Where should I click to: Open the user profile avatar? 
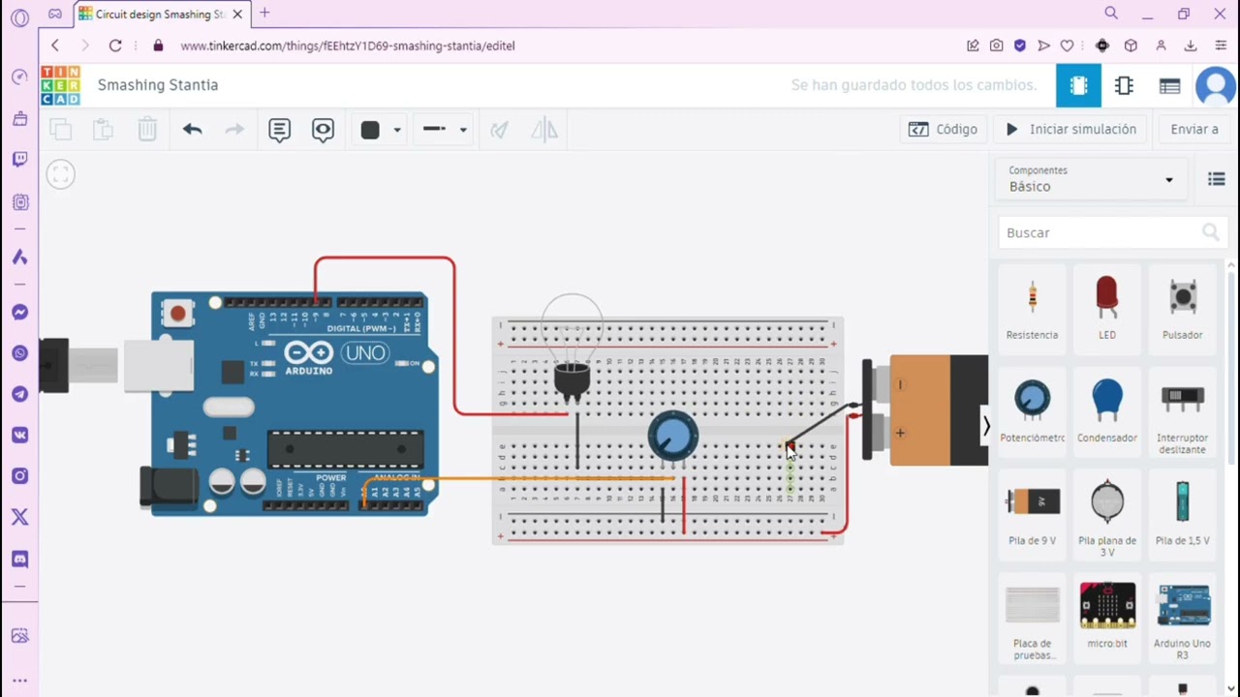(x=1216, y=86)
